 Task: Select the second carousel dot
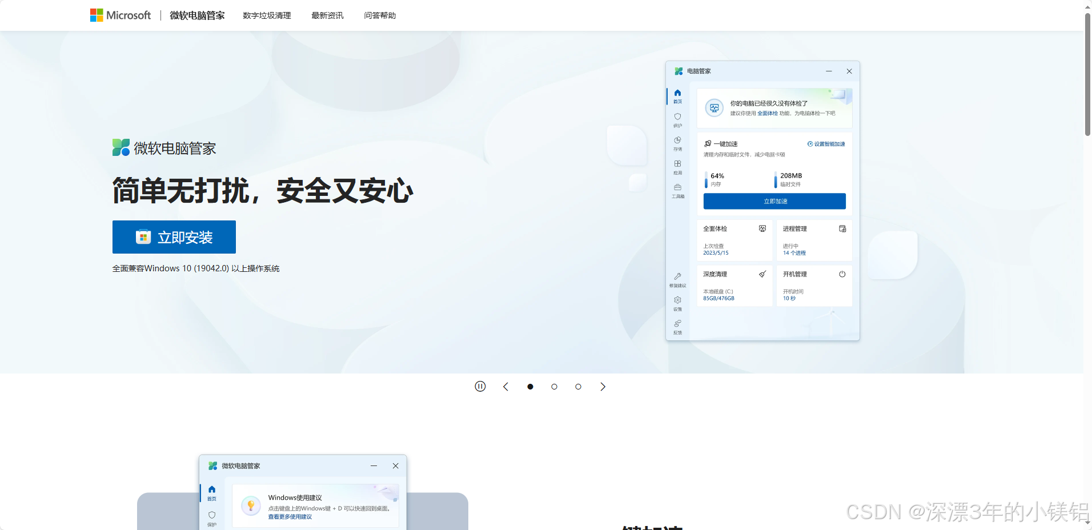(x=554, y=387)
